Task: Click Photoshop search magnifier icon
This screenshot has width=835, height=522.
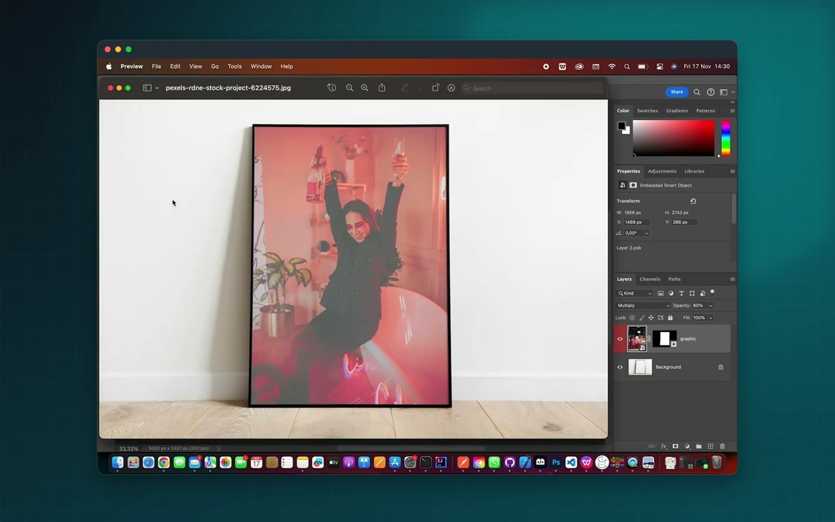Action: 697,92
